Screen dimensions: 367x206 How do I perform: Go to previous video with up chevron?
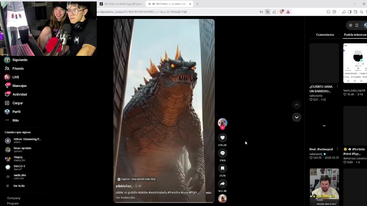[x=297, y=105]
